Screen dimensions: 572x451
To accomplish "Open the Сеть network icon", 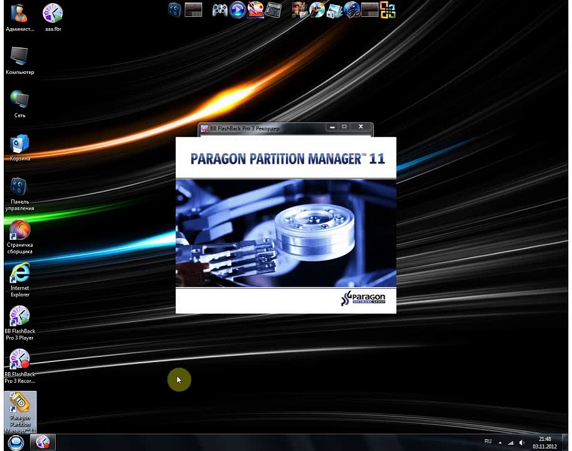I will click(19, 104).
